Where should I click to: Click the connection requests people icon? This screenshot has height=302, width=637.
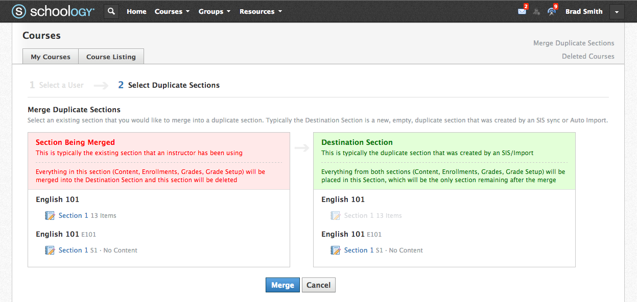[x=536, y=12]
